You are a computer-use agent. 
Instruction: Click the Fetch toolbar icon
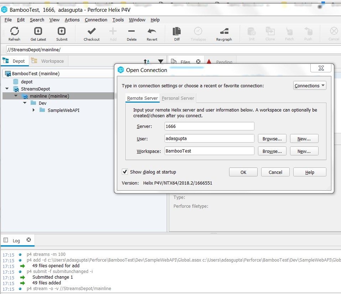click(x=289, y=31)
